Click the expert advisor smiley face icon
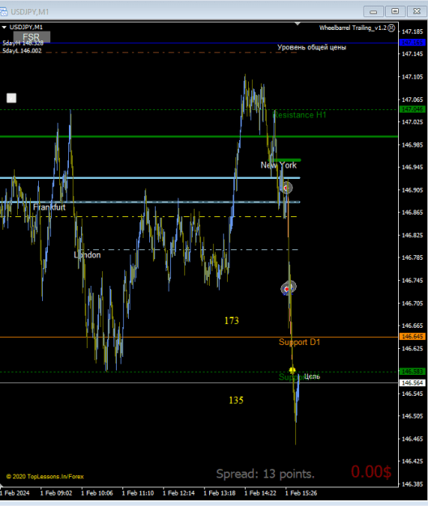This screenshot has height=506, width=428. (392, 28)
